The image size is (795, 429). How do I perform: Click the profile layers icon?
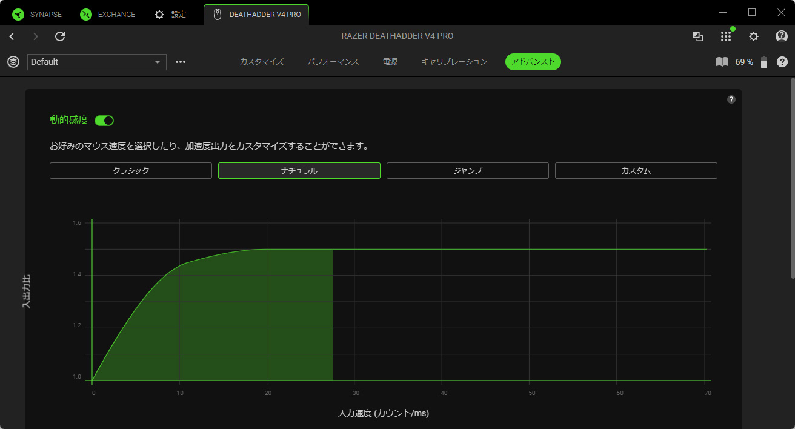(13, 62)
